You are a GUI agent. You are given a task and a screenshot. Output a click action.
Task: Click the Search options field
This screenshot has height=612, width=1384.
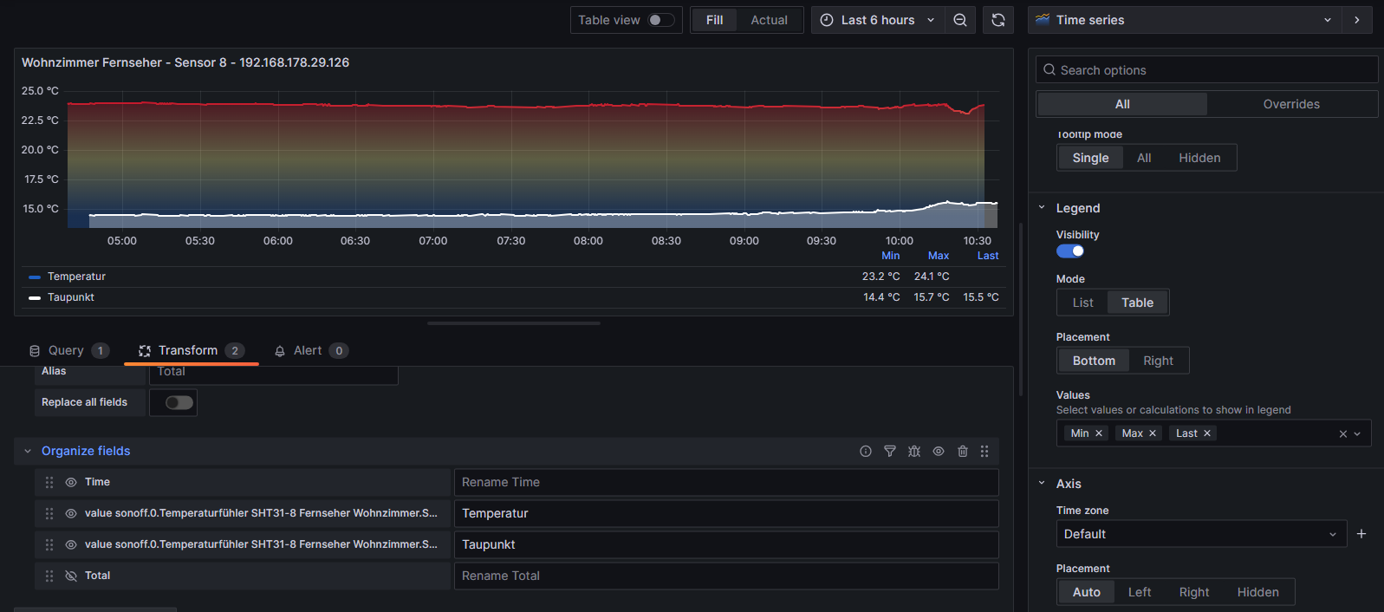coord(1206,70)
